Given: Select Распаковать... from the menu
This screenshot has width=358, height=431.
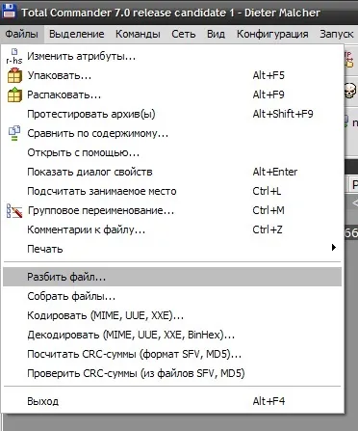Looking at the screenshot, I should (x=172, y=94).
